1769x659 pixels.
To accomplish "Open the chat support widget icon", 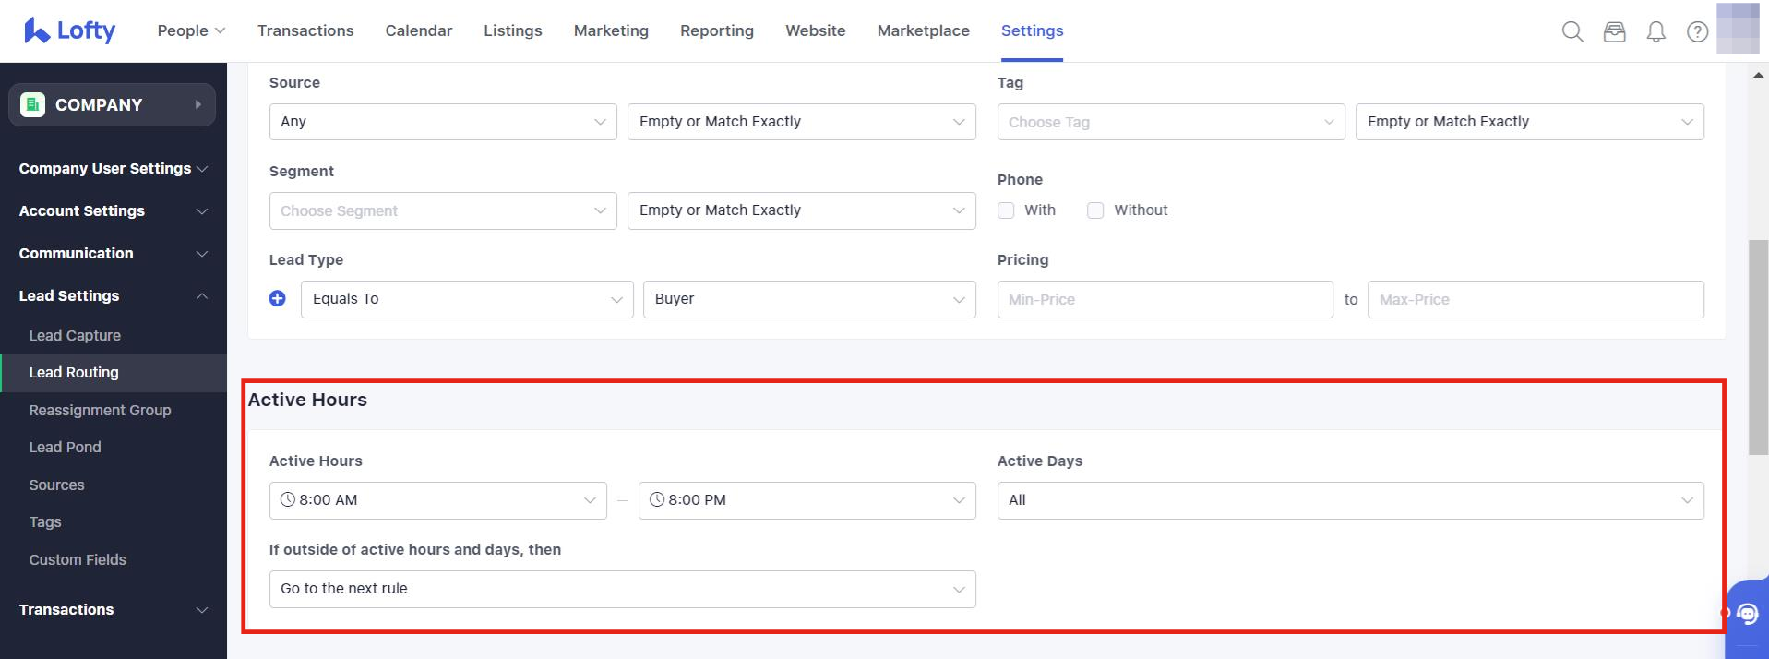I will click(1747, 614).
